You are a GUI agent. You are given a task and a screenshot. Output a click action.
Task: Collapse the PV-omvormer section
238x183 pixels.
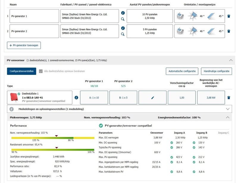[231, 60]
